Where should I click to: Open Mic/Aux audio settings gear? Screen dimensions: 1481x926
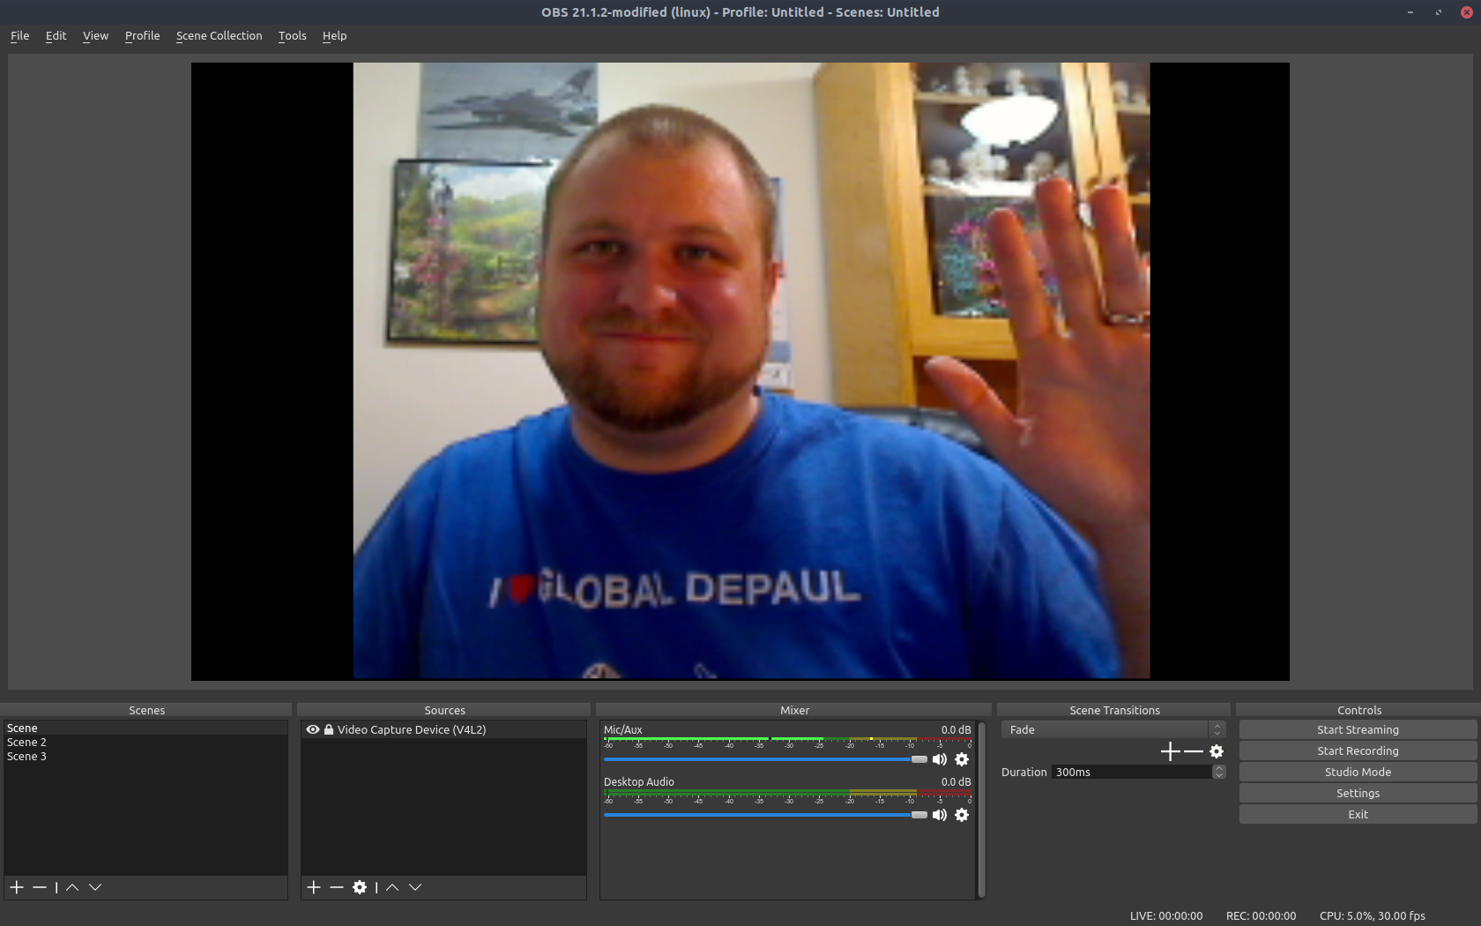(x=962, y=759)
